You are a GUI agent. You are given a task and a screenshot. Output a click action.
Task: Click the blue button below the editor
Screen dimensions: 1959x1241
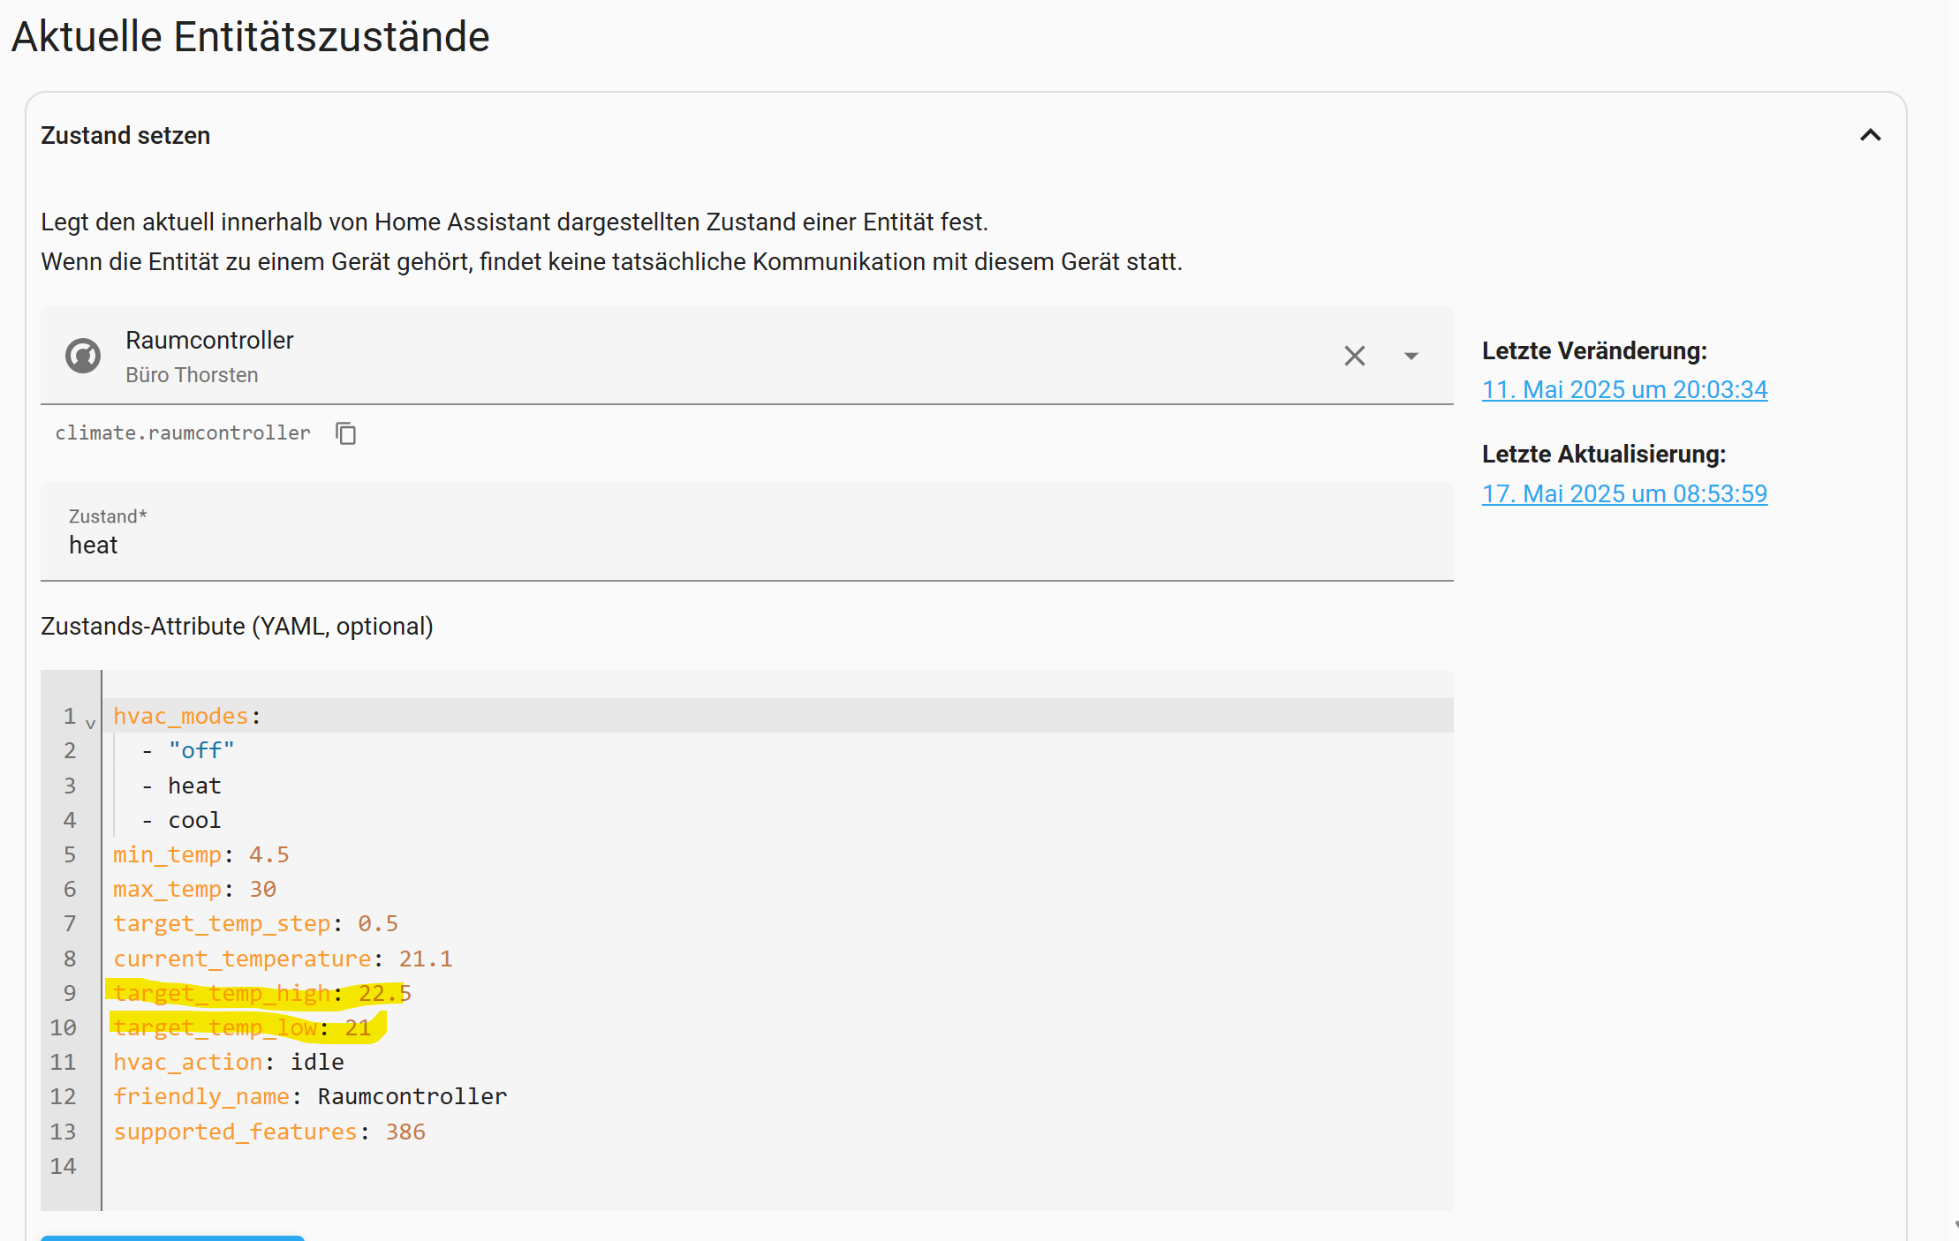172,1237
